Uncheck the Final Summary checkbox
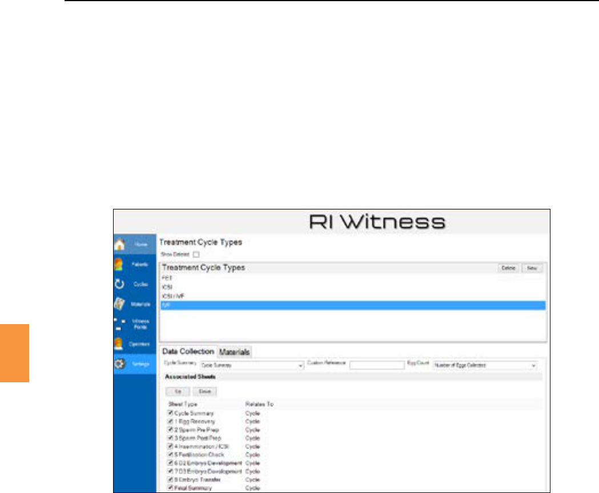The height and width of the screenshot is (493, 599). tap(170, 488)
